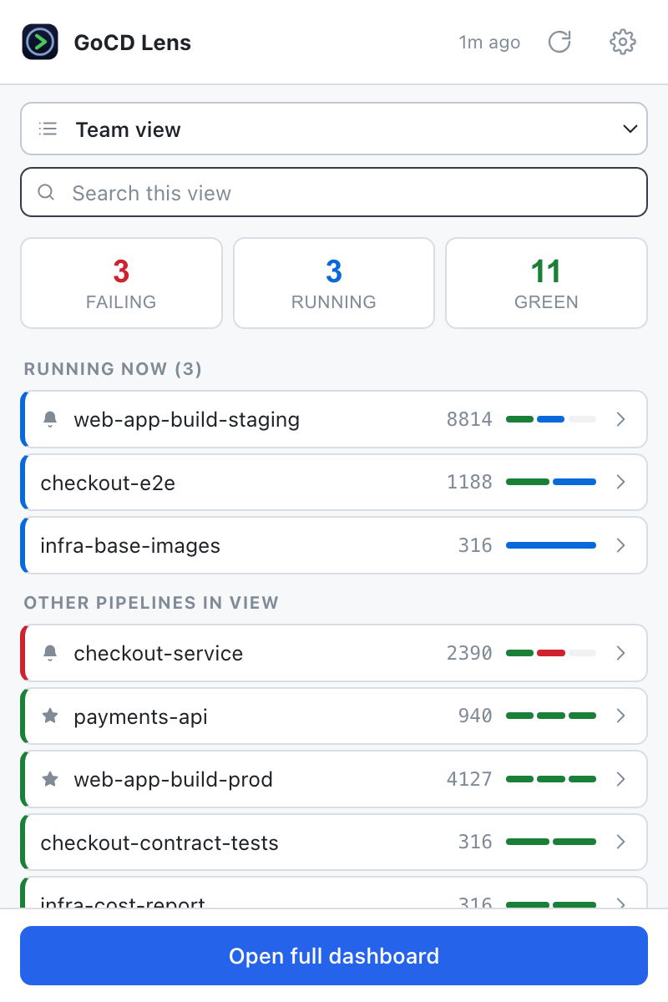Viewport: 668px width, 1002px height.
Task: Click the star icon on web-app-build-prod
Action: [50, 779]
